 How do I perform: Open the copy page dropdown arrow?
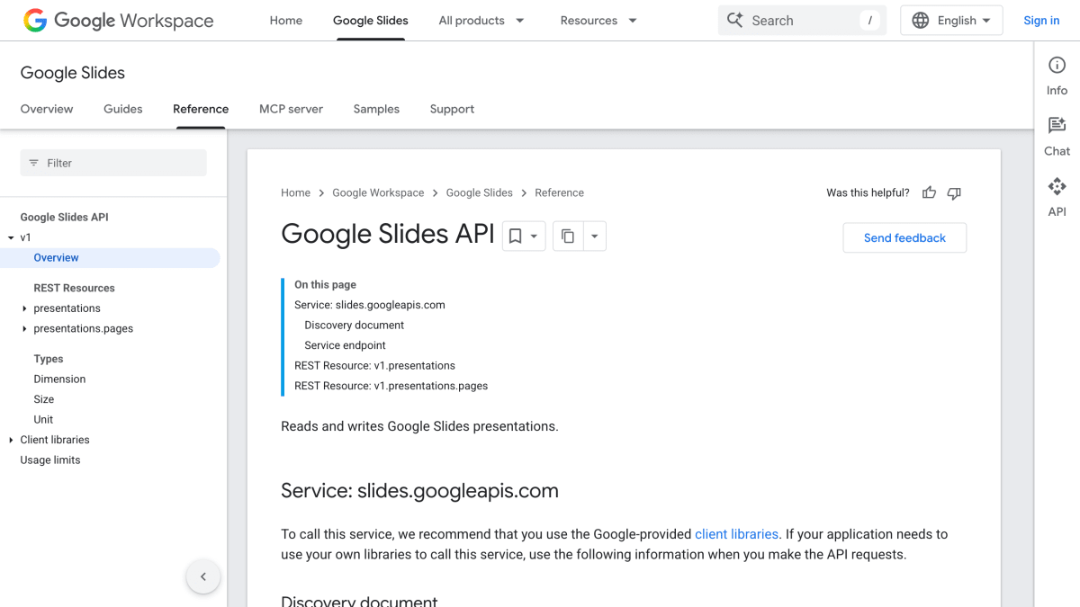pos(594,237)
